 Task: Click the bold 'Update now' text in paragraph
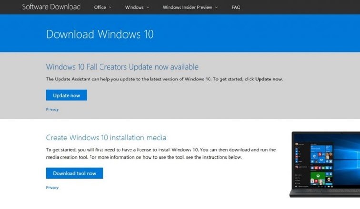[269, 79]
